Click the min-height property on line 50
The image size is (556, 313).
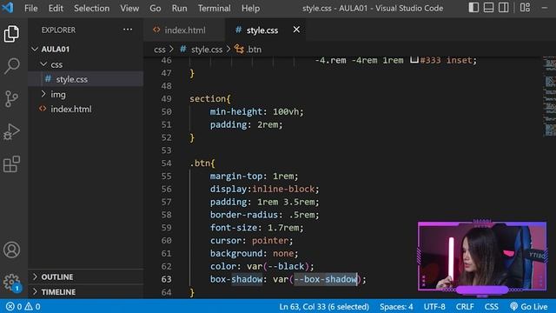tap(235, 112)
